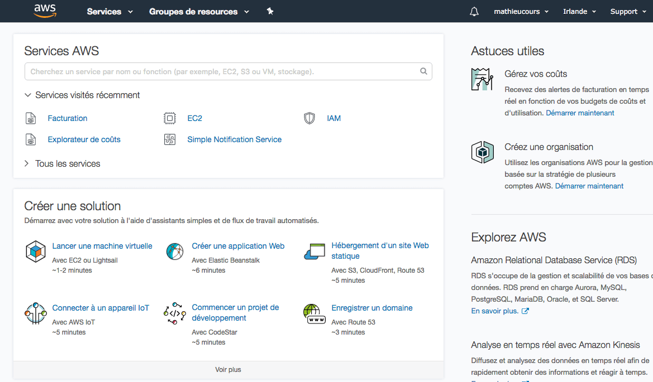This screenshot has width=653, height=382.
Task: Open the Services menu
Action: click(x=110, y=12)
